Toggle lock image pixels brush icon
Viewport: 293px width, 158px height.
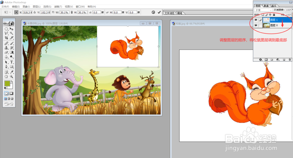click(266, 15)
